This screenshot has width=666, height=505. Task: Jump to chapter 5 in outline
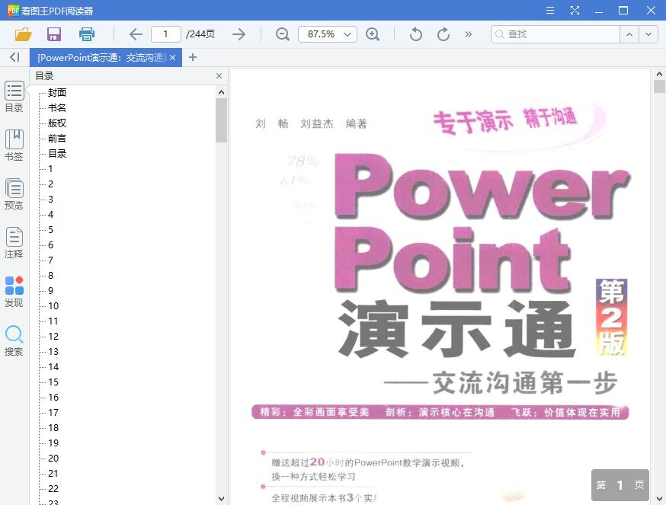point(50,230)
